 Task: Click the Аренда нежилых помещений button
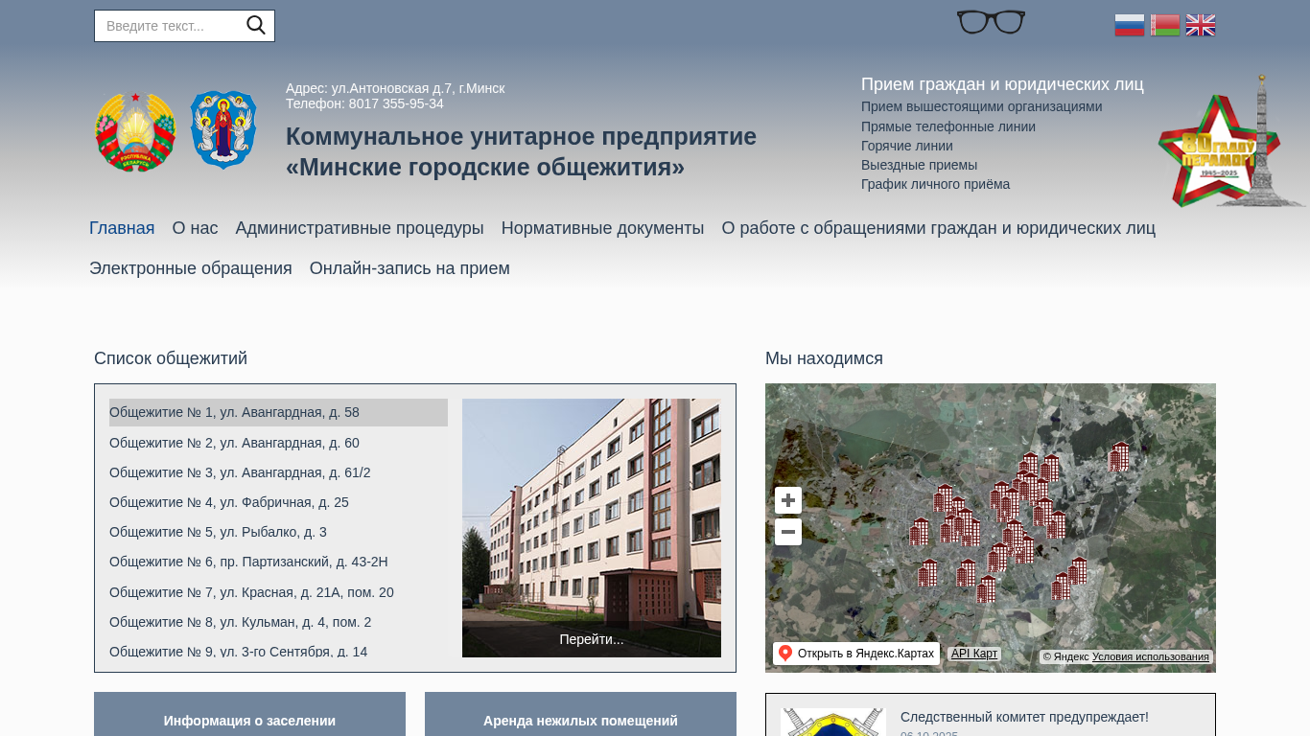(x=580, y=720)
